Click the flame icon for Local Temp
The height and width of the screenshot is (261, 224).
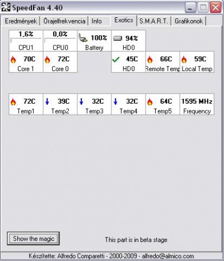click(x=184, y=59)
